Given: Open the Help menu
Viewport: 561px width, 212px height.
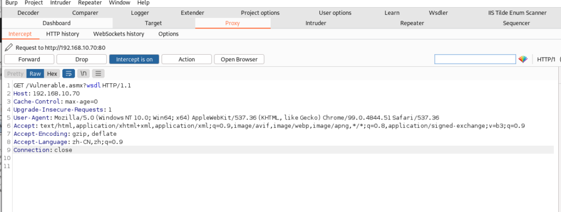Looking at the screenshot, I should [x=143, y=3].
